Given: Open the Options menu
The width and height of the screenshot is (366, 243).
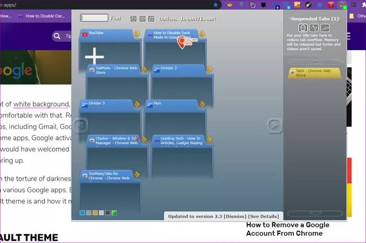Looking at the screenshot, I should point(168,19).
